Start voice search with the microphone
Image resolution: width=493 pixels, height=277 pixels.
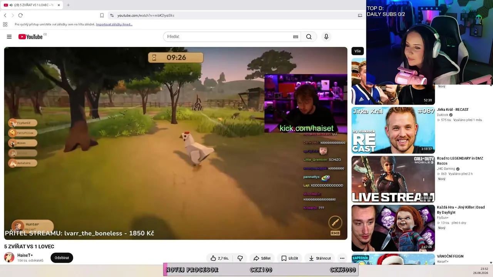click(x=326, y=37)
